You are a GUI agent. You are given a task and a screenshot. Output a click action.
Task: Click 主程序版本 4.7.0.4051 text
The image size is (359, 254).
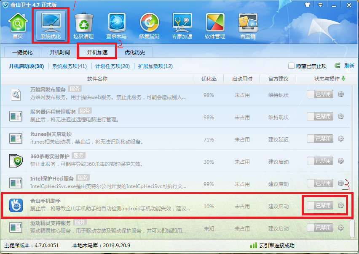[x=32, y=245]
